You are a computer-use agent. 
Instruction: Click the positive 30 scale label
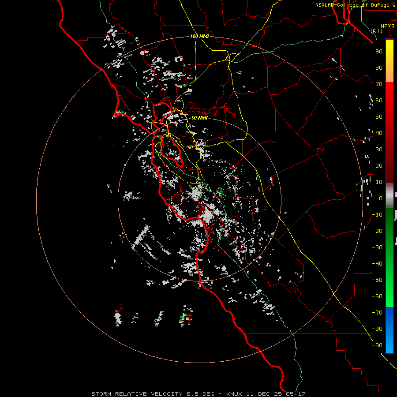(x=379, y=150)
